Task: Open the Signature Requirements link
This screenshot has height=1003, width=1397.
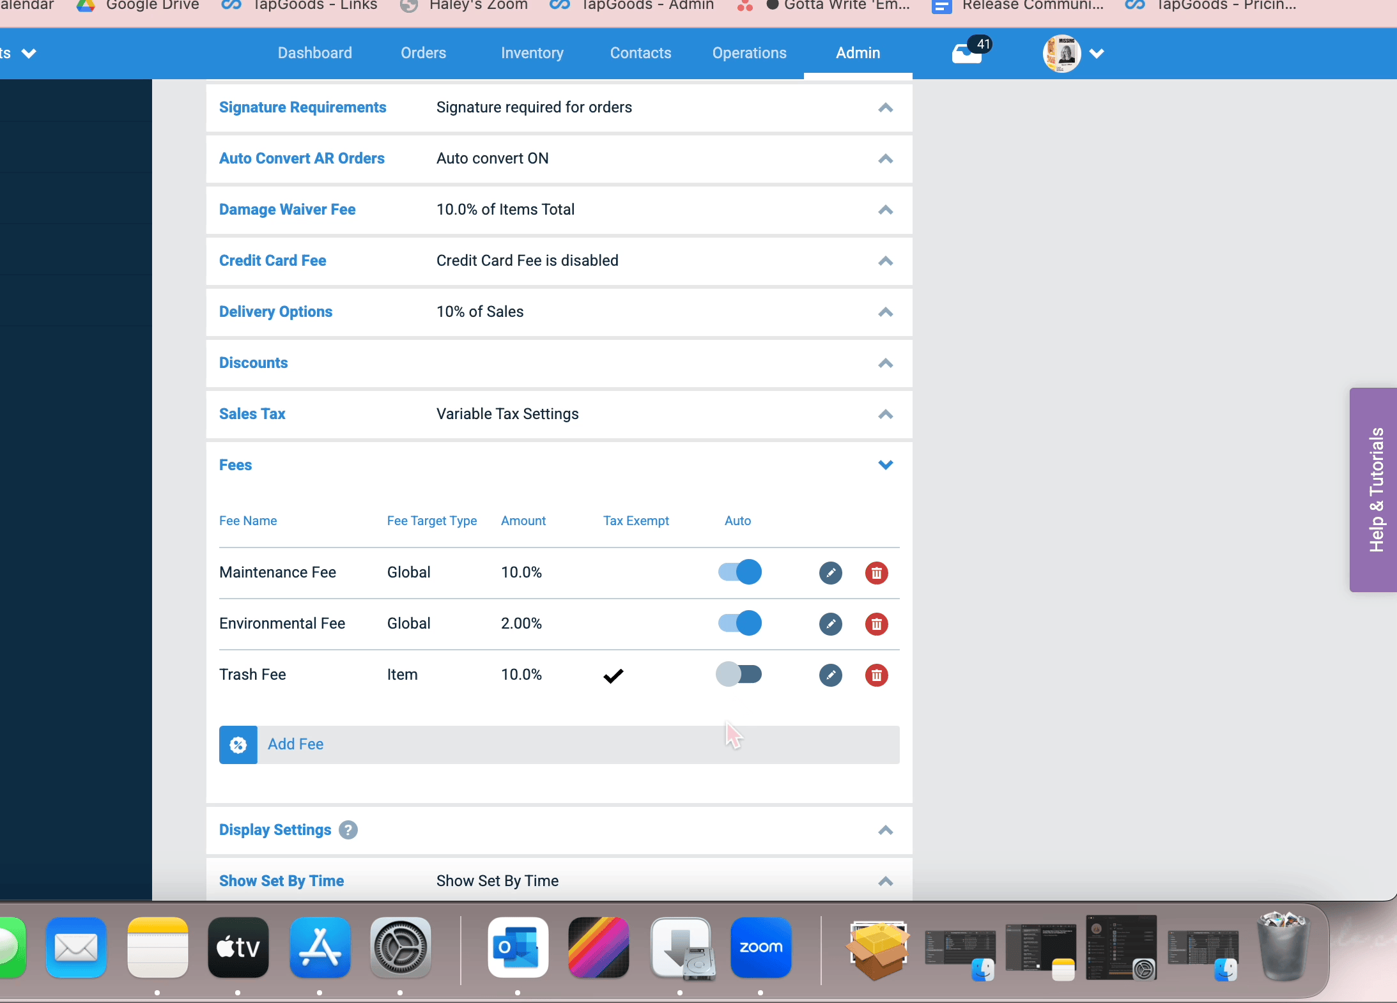Action: 302,107
